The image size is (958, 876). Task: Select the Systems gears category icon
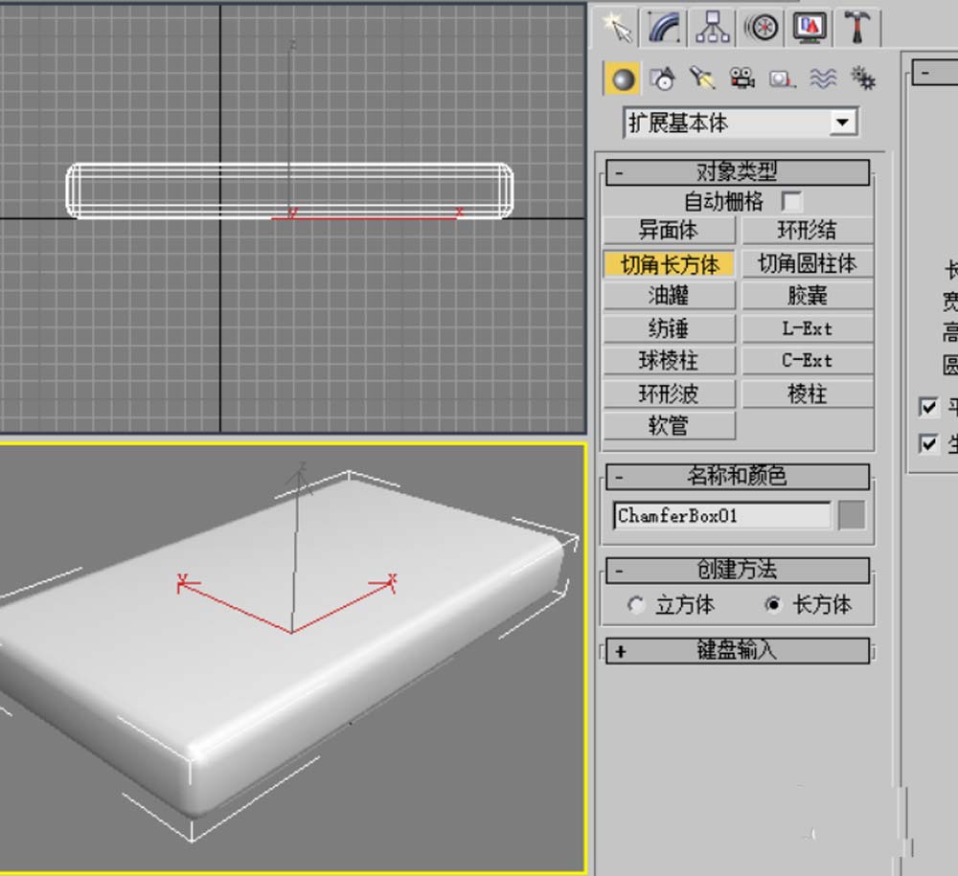(x=863, y=79)
